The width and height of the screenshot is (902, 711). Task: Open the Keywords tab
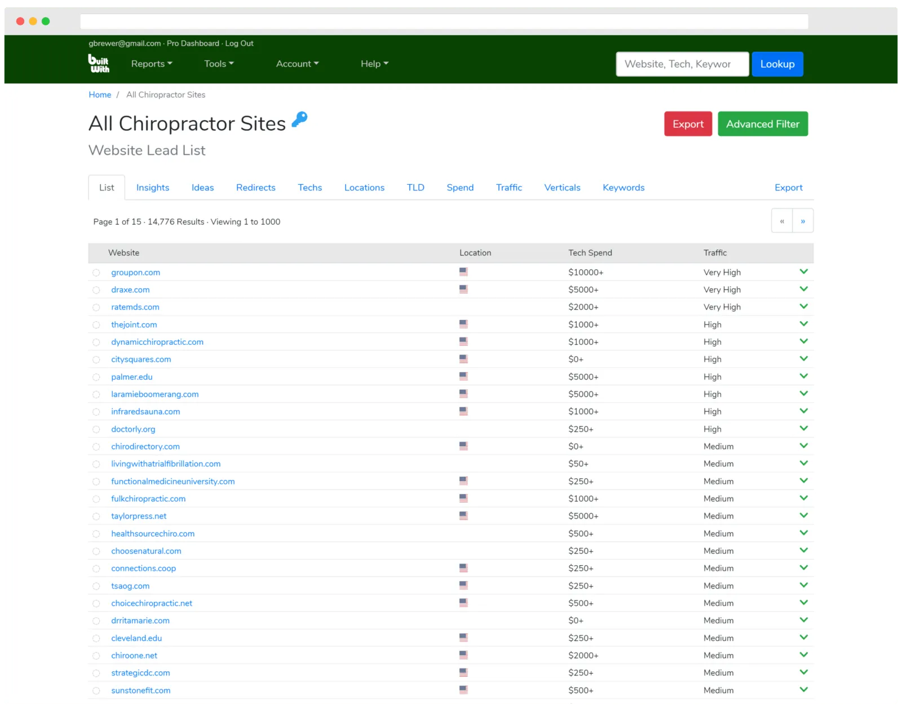click(x=623, y=188)
